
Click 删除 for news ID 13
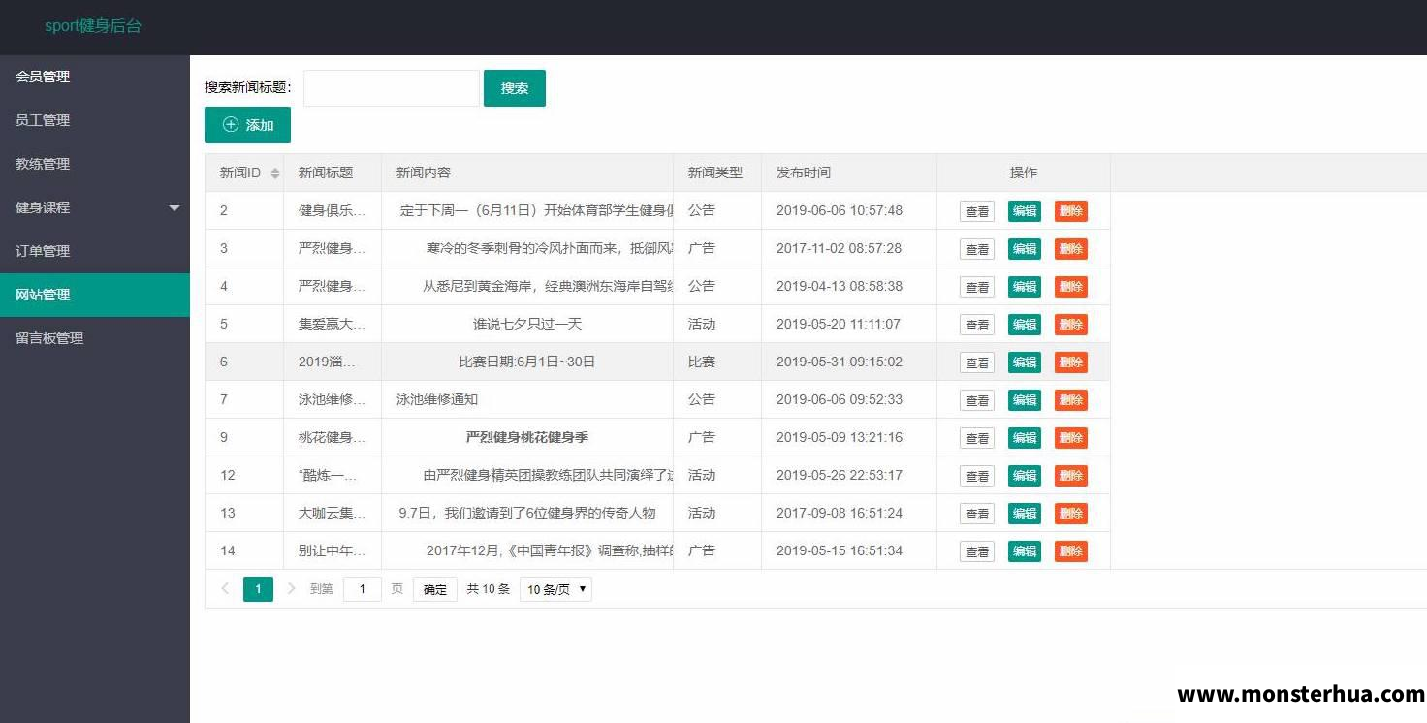1071,514
